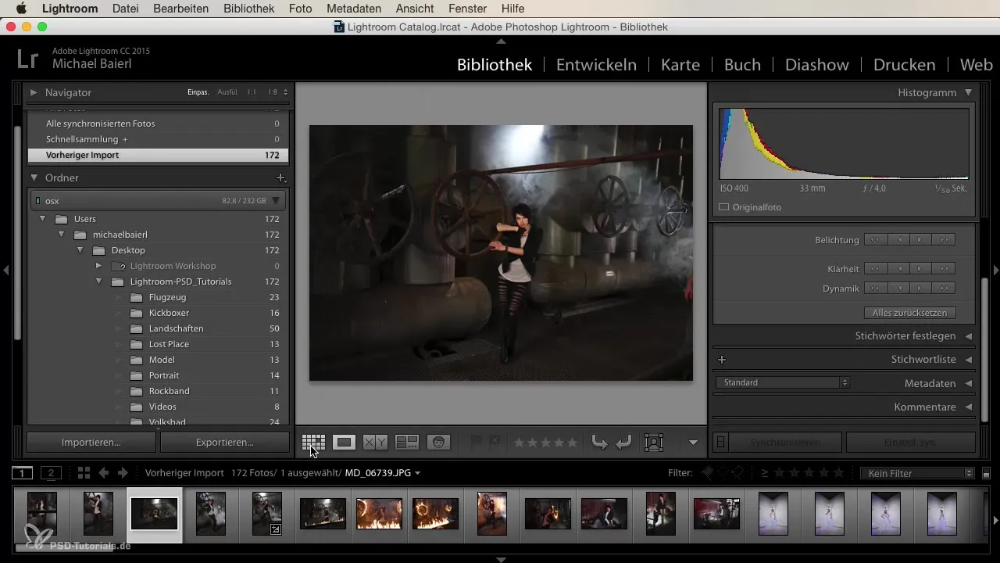
Task: Flag the photo as picked
Action: [476, 442]
